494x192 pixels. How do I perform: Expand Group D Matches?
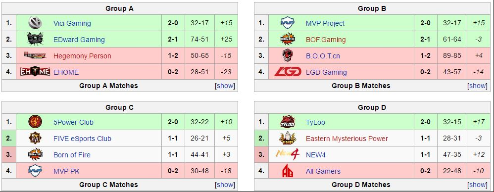point(477,185)
